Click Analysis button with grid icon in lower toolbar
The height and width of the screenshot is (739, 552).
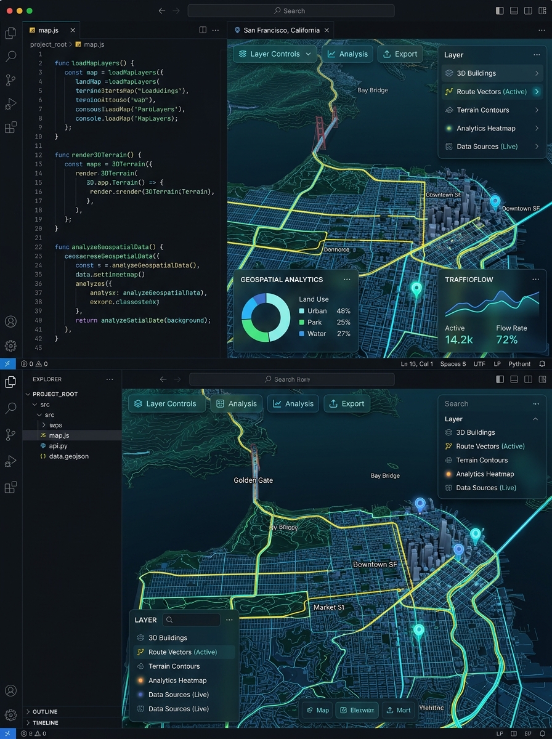[237, 404]
